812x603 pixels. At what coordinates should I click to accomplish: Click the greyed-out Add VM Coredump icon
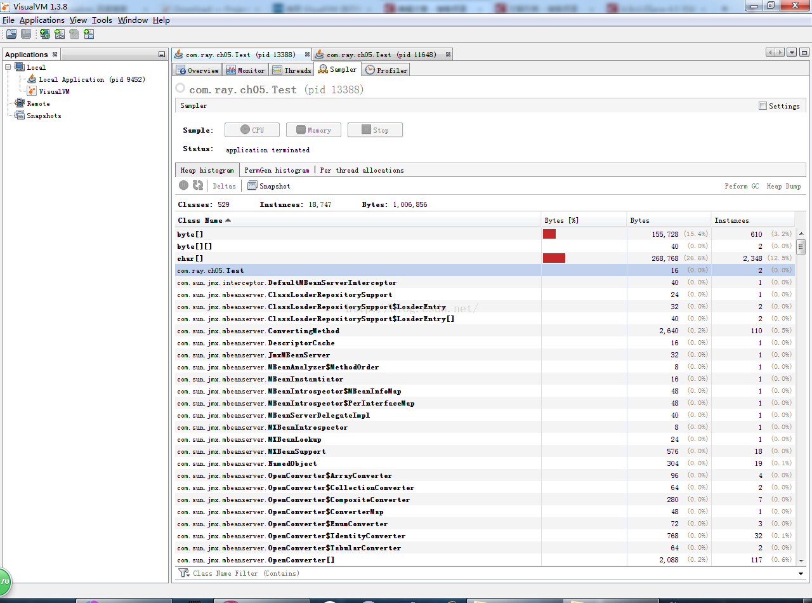point(74,34)
